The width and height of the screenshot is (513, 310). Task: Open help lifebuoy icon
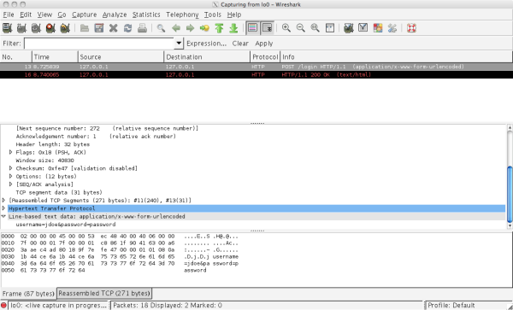[x=411, y=28]
